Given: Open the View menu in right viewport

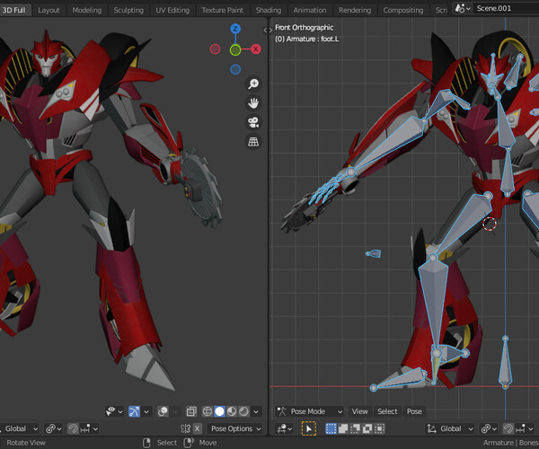Looking at the screenshot, I should click(x=360, y=411).
